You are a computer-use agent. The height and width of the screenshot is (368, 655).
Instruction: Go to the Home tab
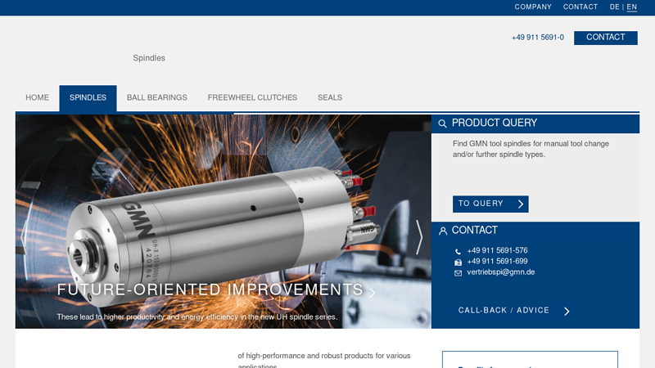tap(37, 98)
